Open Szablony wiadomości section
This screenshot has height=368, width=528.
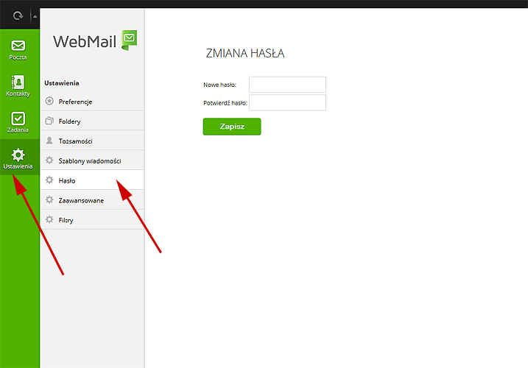(92, 160)
